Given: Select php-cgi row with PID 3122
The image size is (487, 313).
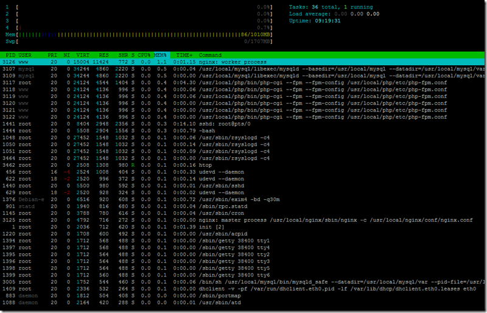Looking at the screenshot, I should click(242, 117).
